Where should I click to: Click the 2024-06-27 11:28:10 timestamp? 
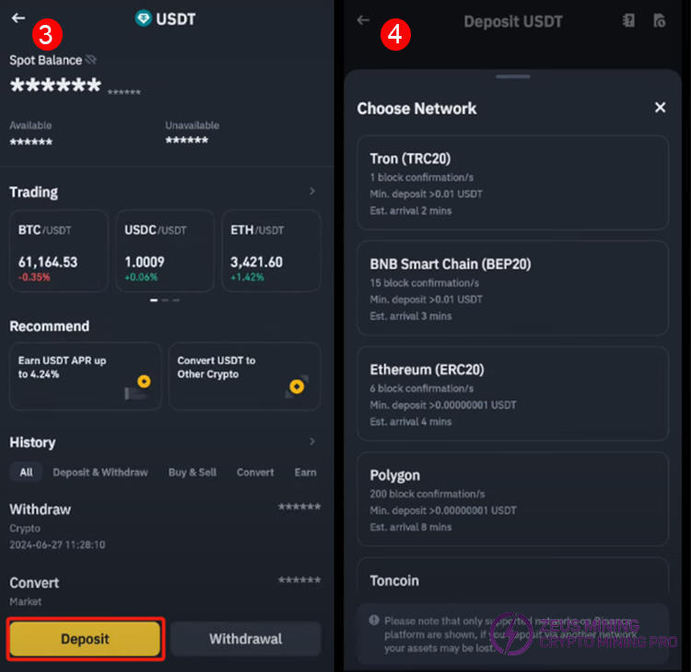[57, 545]
